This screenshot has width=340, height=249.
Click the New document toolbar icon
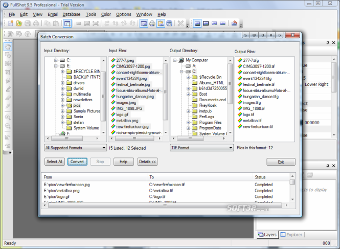[x=11, y=23]
